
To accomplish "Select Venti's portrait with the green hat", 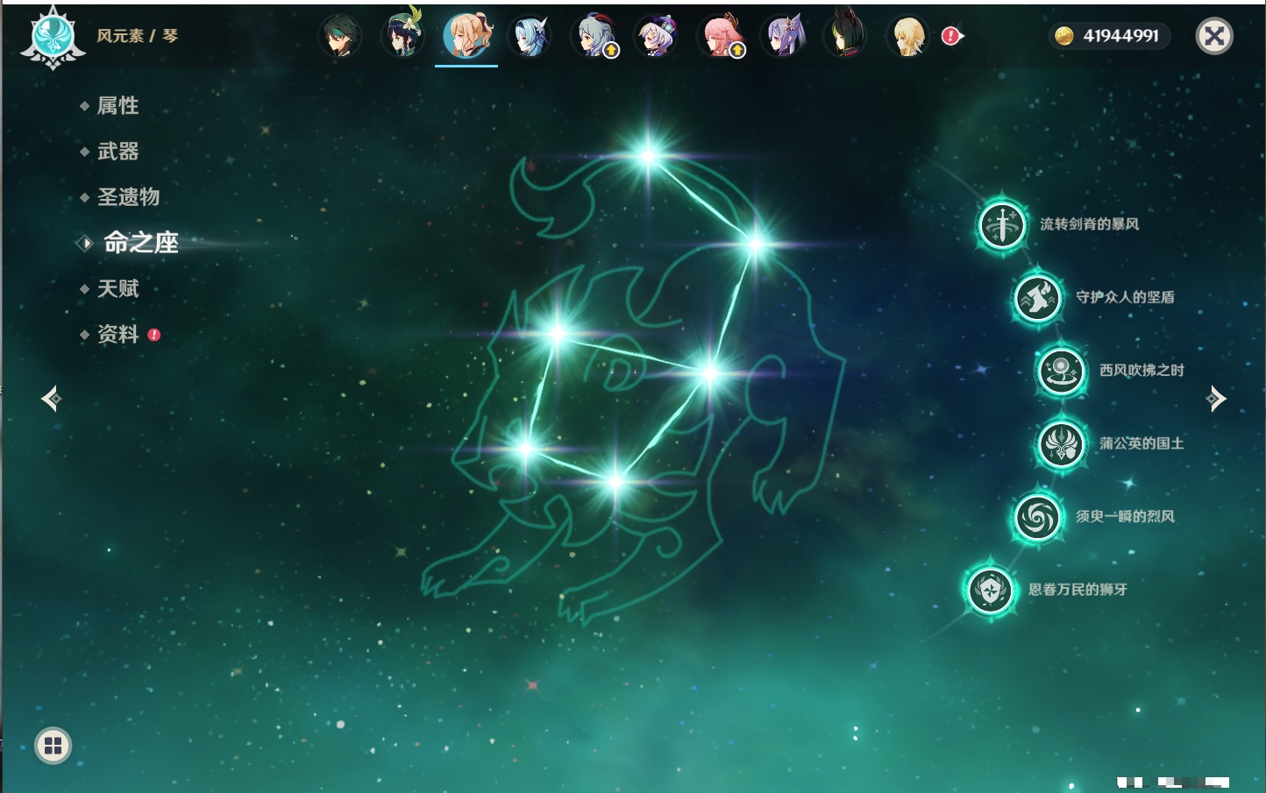I will (403, 36).
